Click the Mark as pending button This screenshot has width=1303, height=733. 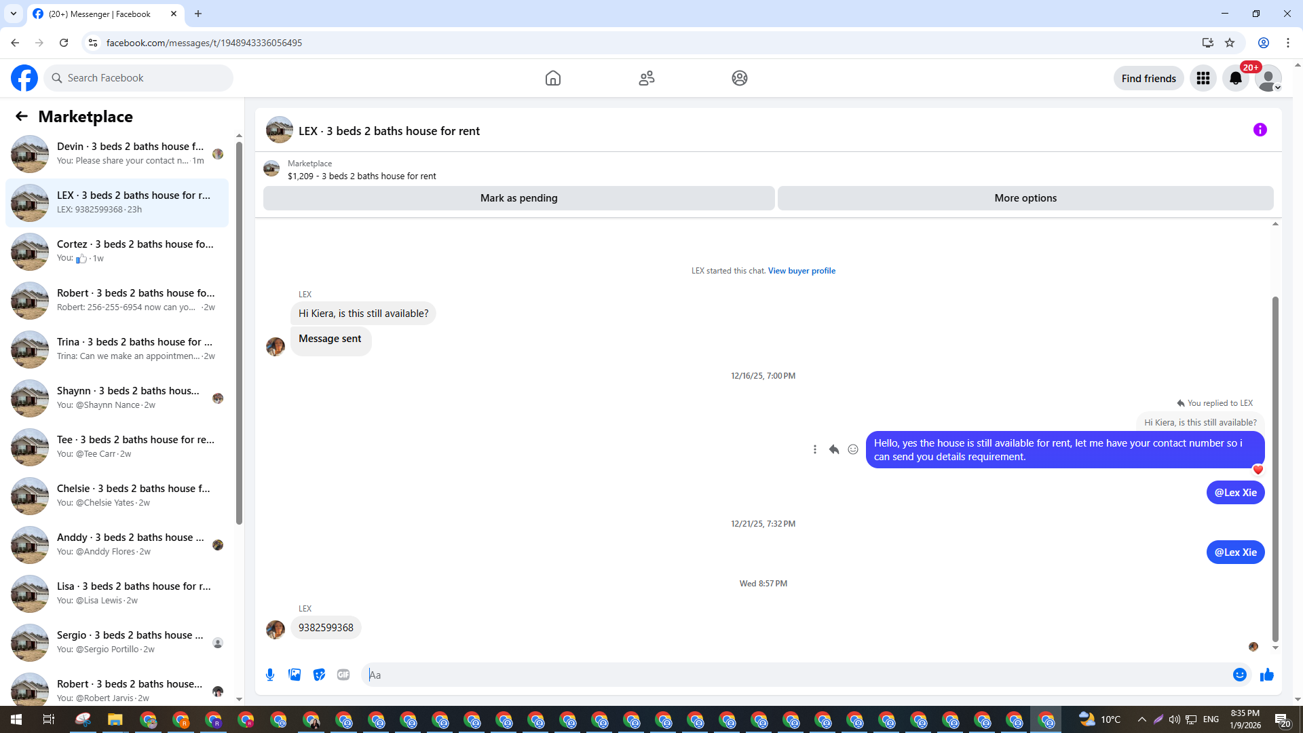pyautogui.click(x=518, y=198)
